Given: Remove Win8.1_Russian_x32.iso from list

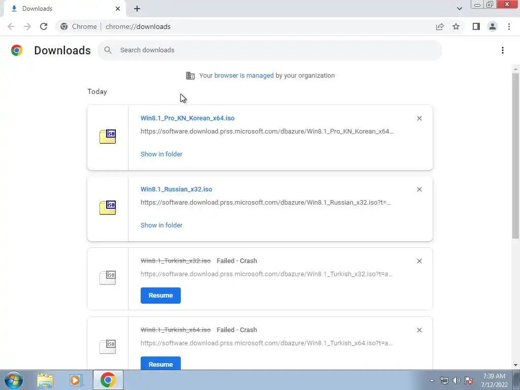Looking at the screenshot, I should tap(419, 189).
